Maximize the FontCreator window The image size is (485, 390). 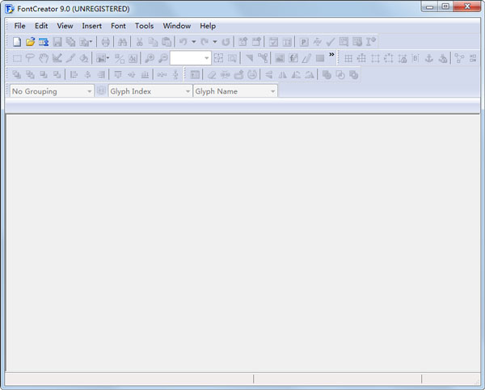(445, 6)
